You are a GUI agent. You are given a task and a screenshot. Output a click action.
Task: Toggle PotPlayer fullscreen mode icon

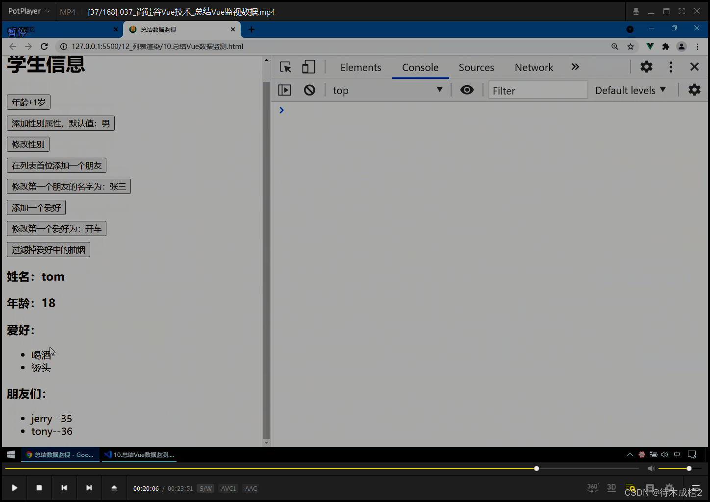(x=682, y=11)
